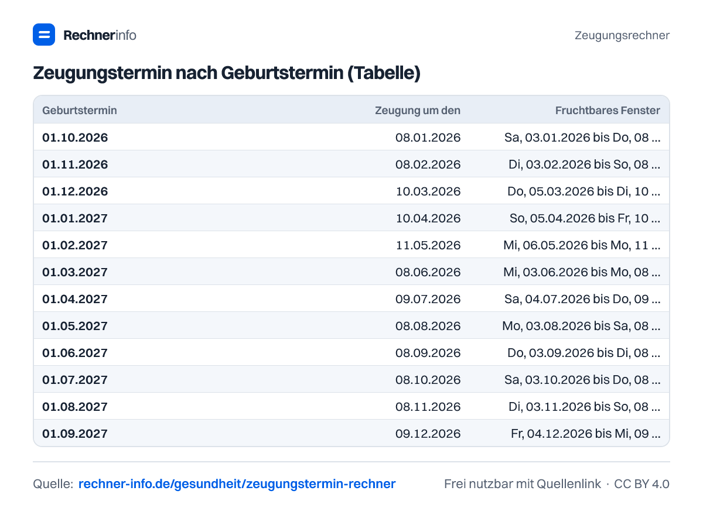This screenshot has height=508, width=703.
Task: Click the Zeugung date 08.11.2026
Action: click(x=428, y=407)
